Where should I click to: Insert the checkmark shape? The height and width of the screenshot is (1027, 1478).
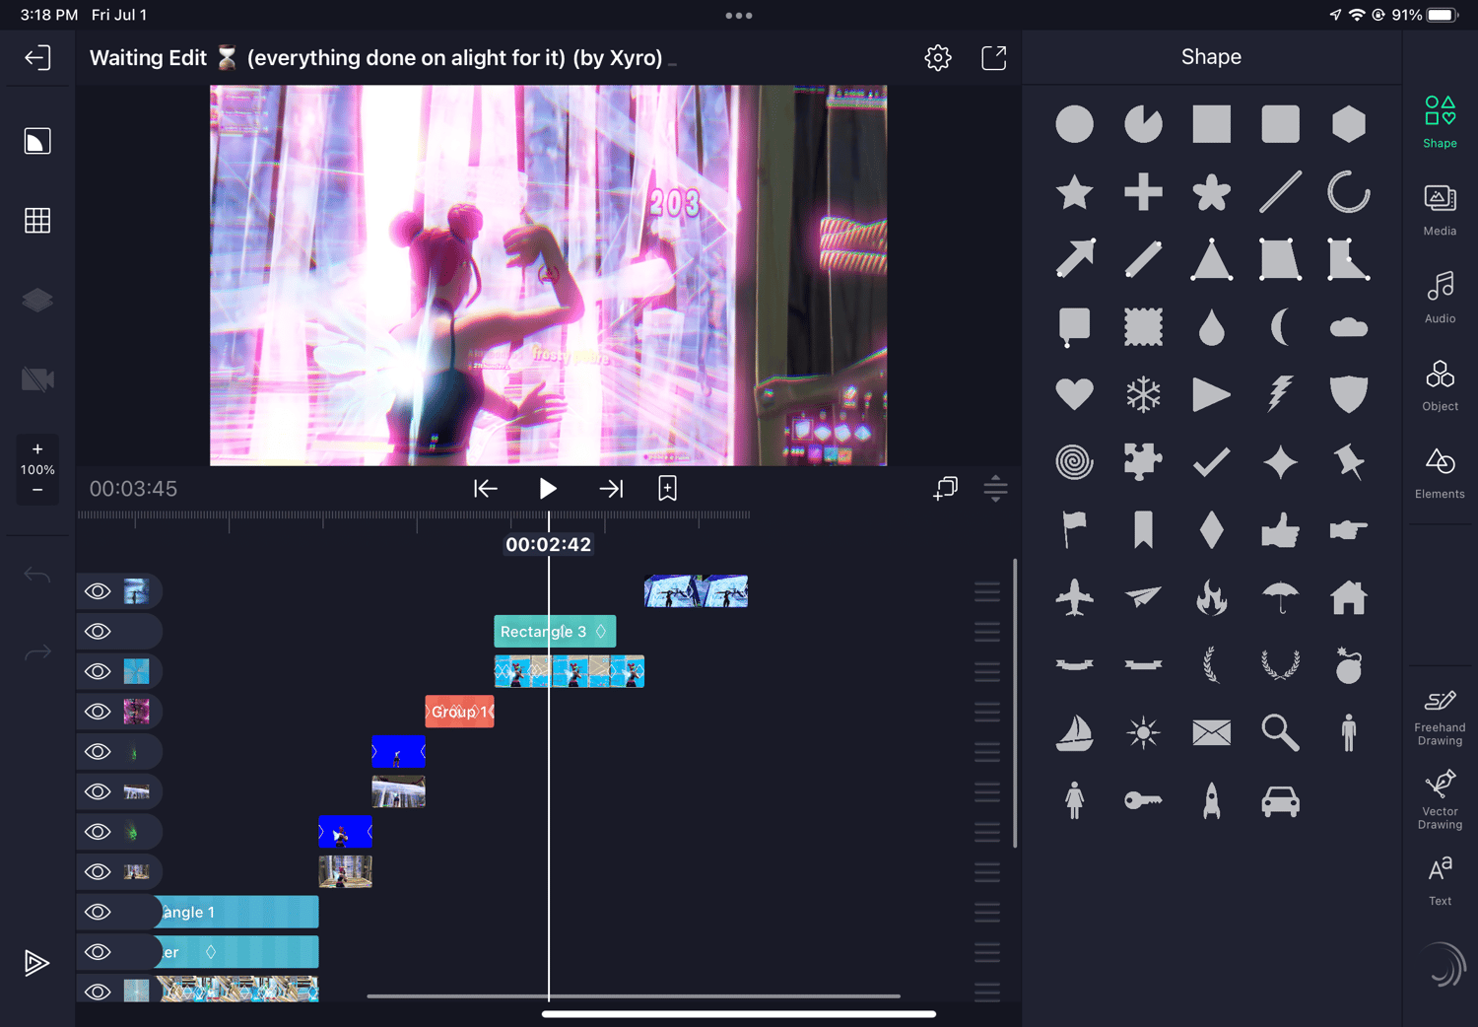[1211, 461]
